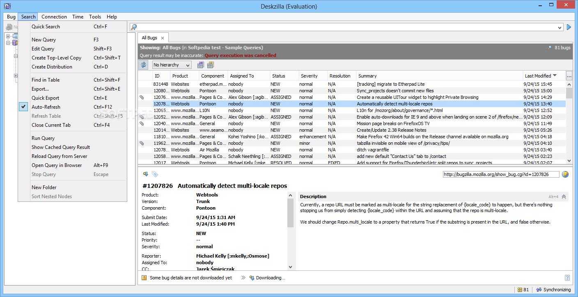Image resolution: width=578 pixels, height=297 pixels.
Task: Open the search field history dropdown arrow
Action: 560,27
